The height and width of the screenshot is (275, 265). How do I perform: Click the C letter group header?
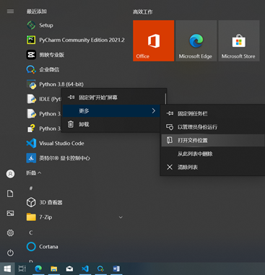tap(31, 232)
